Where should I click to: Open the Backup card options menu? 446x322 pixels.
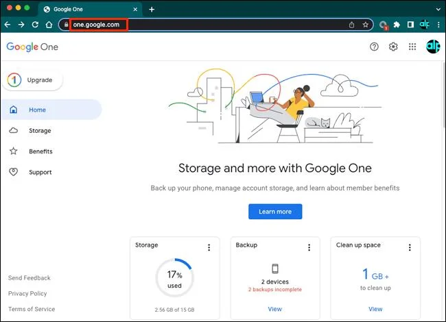309,247
